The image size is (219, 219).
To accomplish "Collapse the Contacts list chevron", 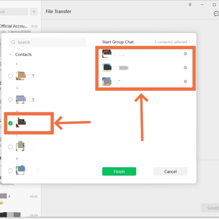I will 10,54.
